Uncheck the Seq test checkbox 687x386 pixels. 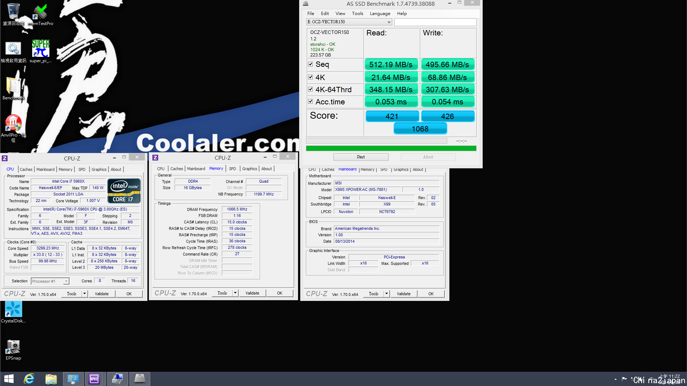[311, 64]
